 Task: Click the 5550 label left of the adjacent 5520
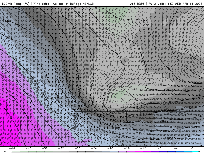pos(98,120)
